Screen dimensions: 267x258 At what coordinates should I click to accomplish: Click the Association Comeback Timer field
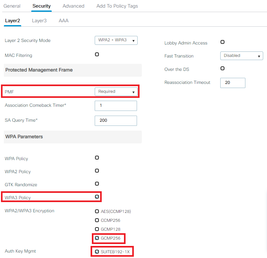coord(116,106)
